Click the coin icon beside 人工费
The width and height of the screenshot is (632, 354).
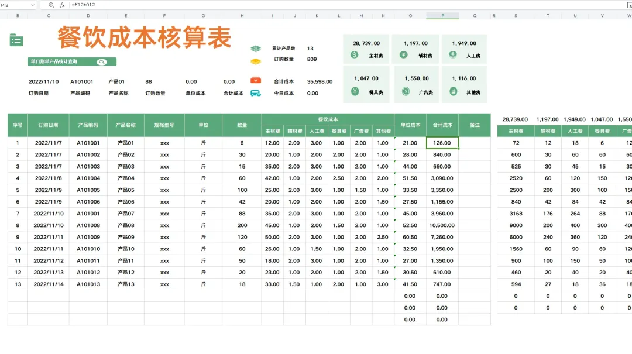click(453, 55)
